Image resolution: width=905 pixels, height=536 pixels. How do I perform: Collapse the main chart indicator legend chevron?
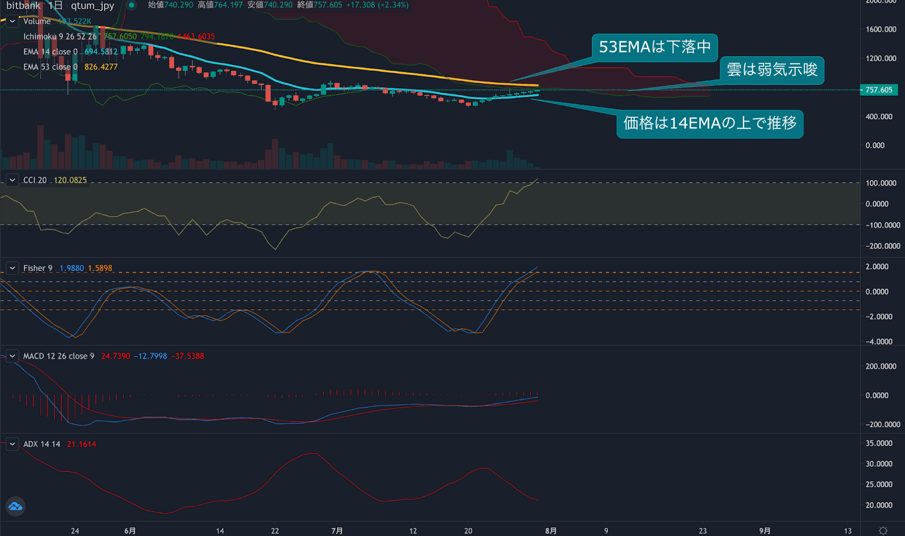(12, 22)
